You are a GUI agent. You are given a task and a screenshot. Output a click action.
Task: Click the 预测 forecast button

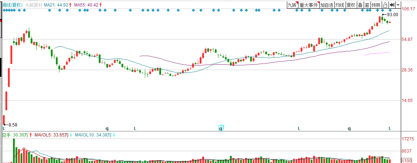376,5
